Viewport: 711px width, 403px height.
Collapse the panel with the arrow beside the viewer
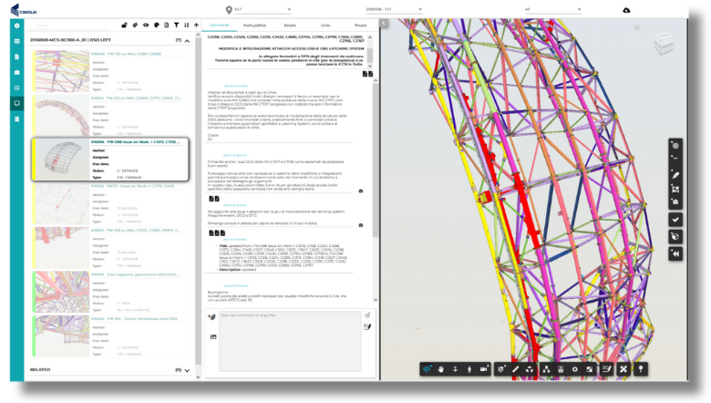click(384, 23)
